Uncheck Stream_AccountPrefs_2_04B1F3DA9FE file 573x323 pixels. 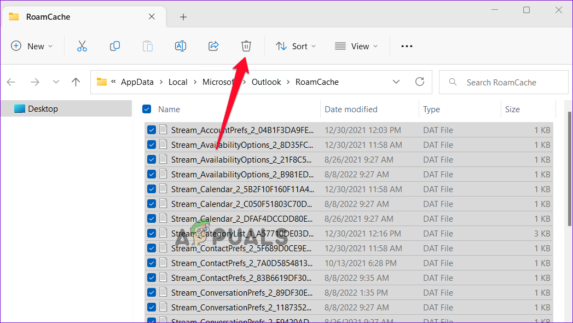point(152,130)
